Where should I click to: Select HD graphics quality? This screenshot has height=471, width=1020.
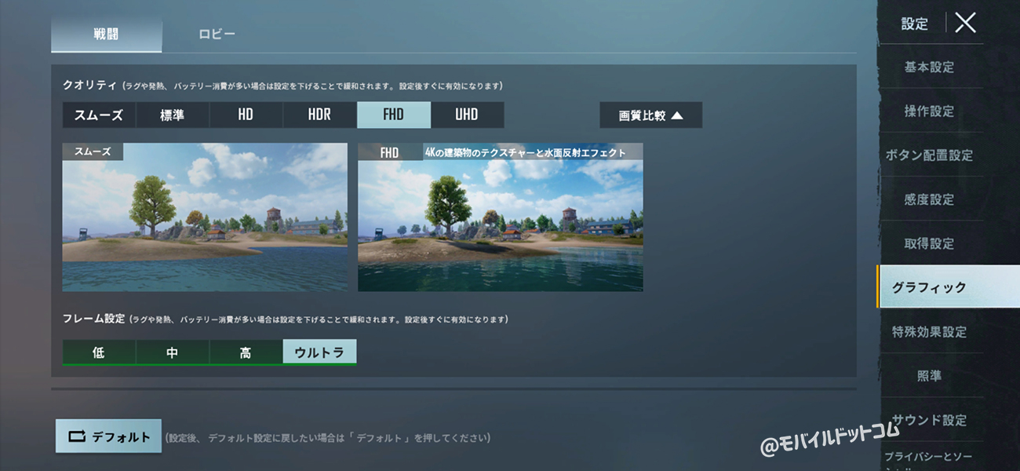(246, 115)
